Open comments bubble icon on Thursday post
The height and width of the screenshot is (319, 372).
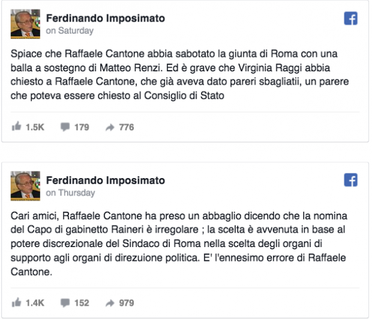tap(65, 303)
